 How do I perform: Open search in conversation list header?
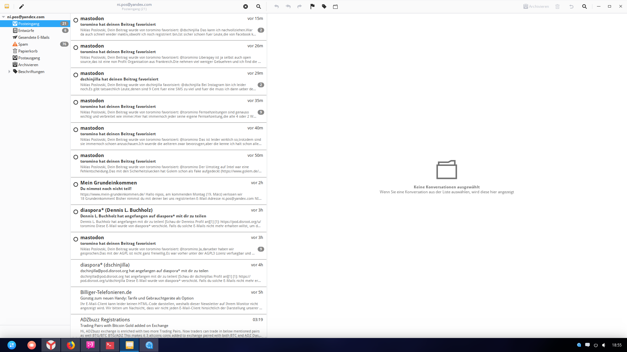(x=258, y=7)
